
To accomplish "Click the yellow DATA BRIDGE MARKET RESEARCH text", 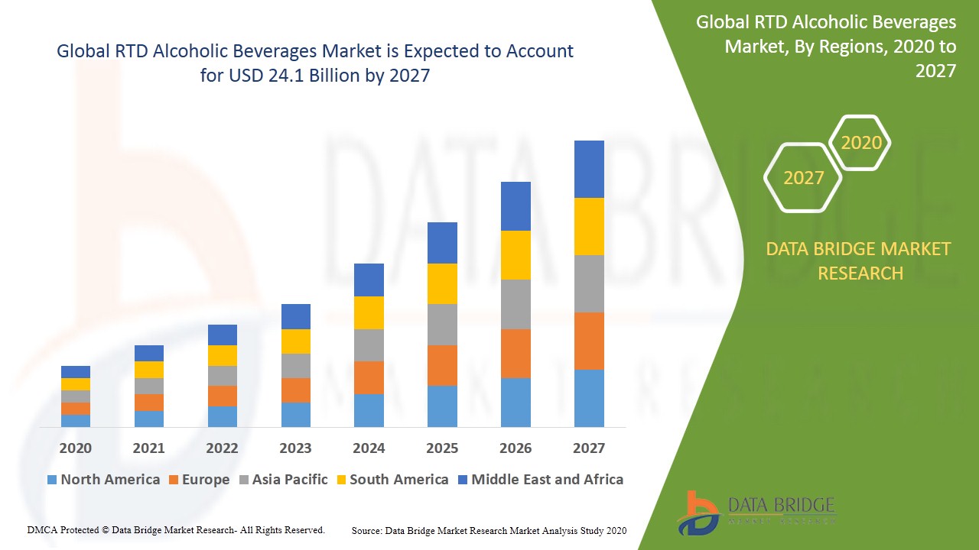I will coord(860,260).
